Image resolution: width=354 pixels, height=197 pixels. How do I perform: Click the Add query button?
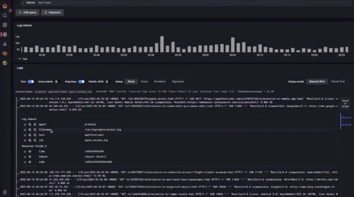(27, 12)
